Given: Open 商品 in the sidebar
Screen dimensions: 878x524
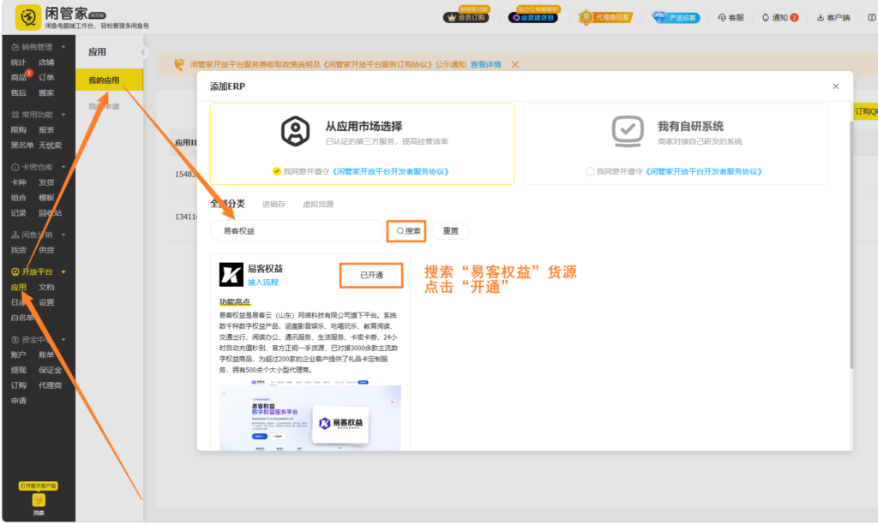Looking at the screenshot, I should (x=19, y=78).
